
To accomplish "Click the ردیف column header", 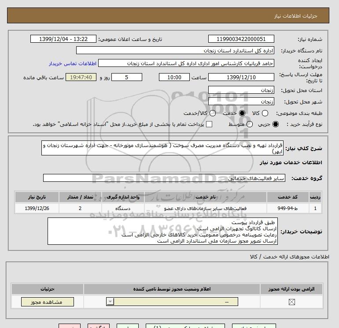I will (315, 197).
